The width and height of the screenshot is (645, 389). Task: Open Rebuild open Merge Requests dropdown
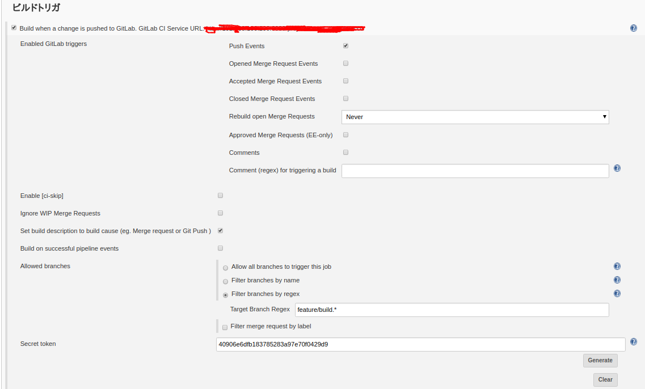pyautogui.click(x=475, y=117)
